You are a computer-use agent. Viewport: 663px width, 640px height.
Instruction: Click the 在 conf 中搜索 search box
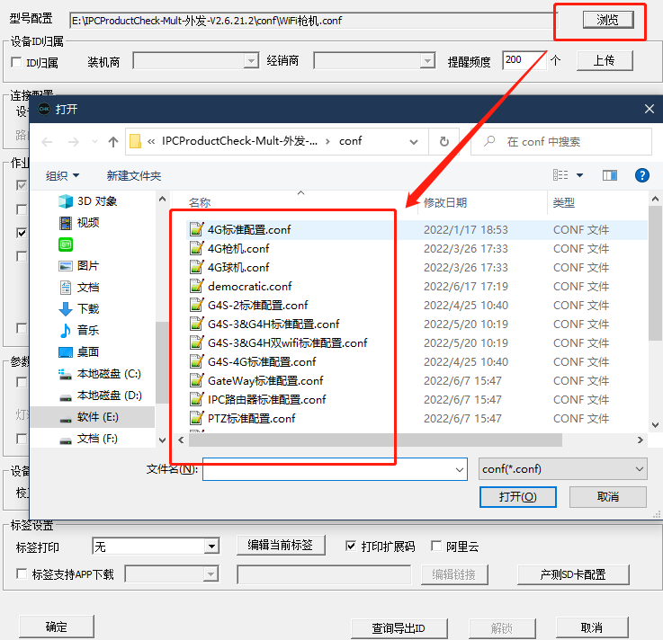click(561, 141)
